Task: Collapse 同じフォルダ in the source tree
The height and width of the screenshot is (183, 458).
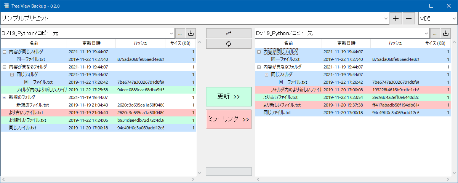Action: click(x=12, y=74)
